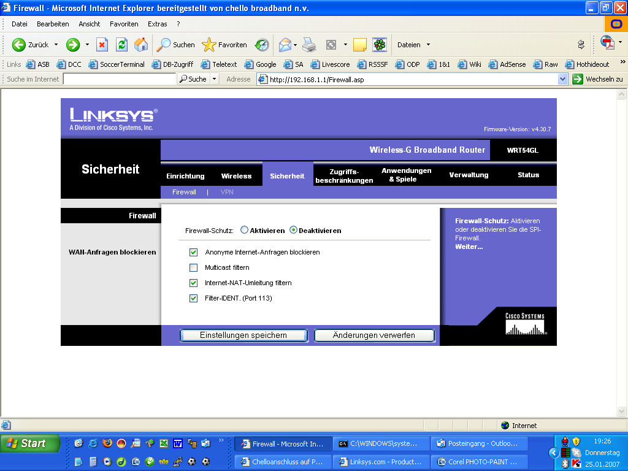Expand the address bar URL dropdown
628x471 pixels.
(562, 79)
